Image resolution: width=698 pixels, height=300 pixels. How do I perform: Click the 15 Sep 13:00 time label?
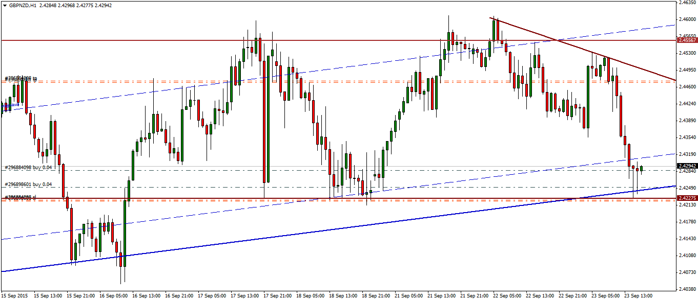click(x=48, y=296)
